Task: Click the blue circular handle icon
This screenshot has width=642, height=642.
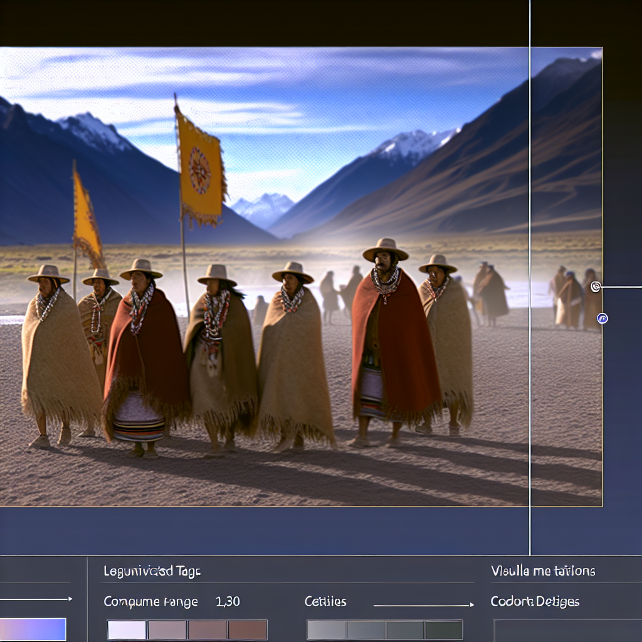Action: tap(603, 318)
